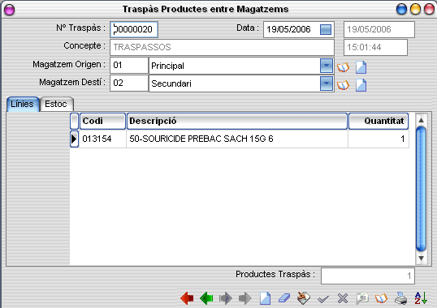Cancel with the X icon in toolbar
Image resolution: width=437 pixels, height=308 pixels.
343,298
